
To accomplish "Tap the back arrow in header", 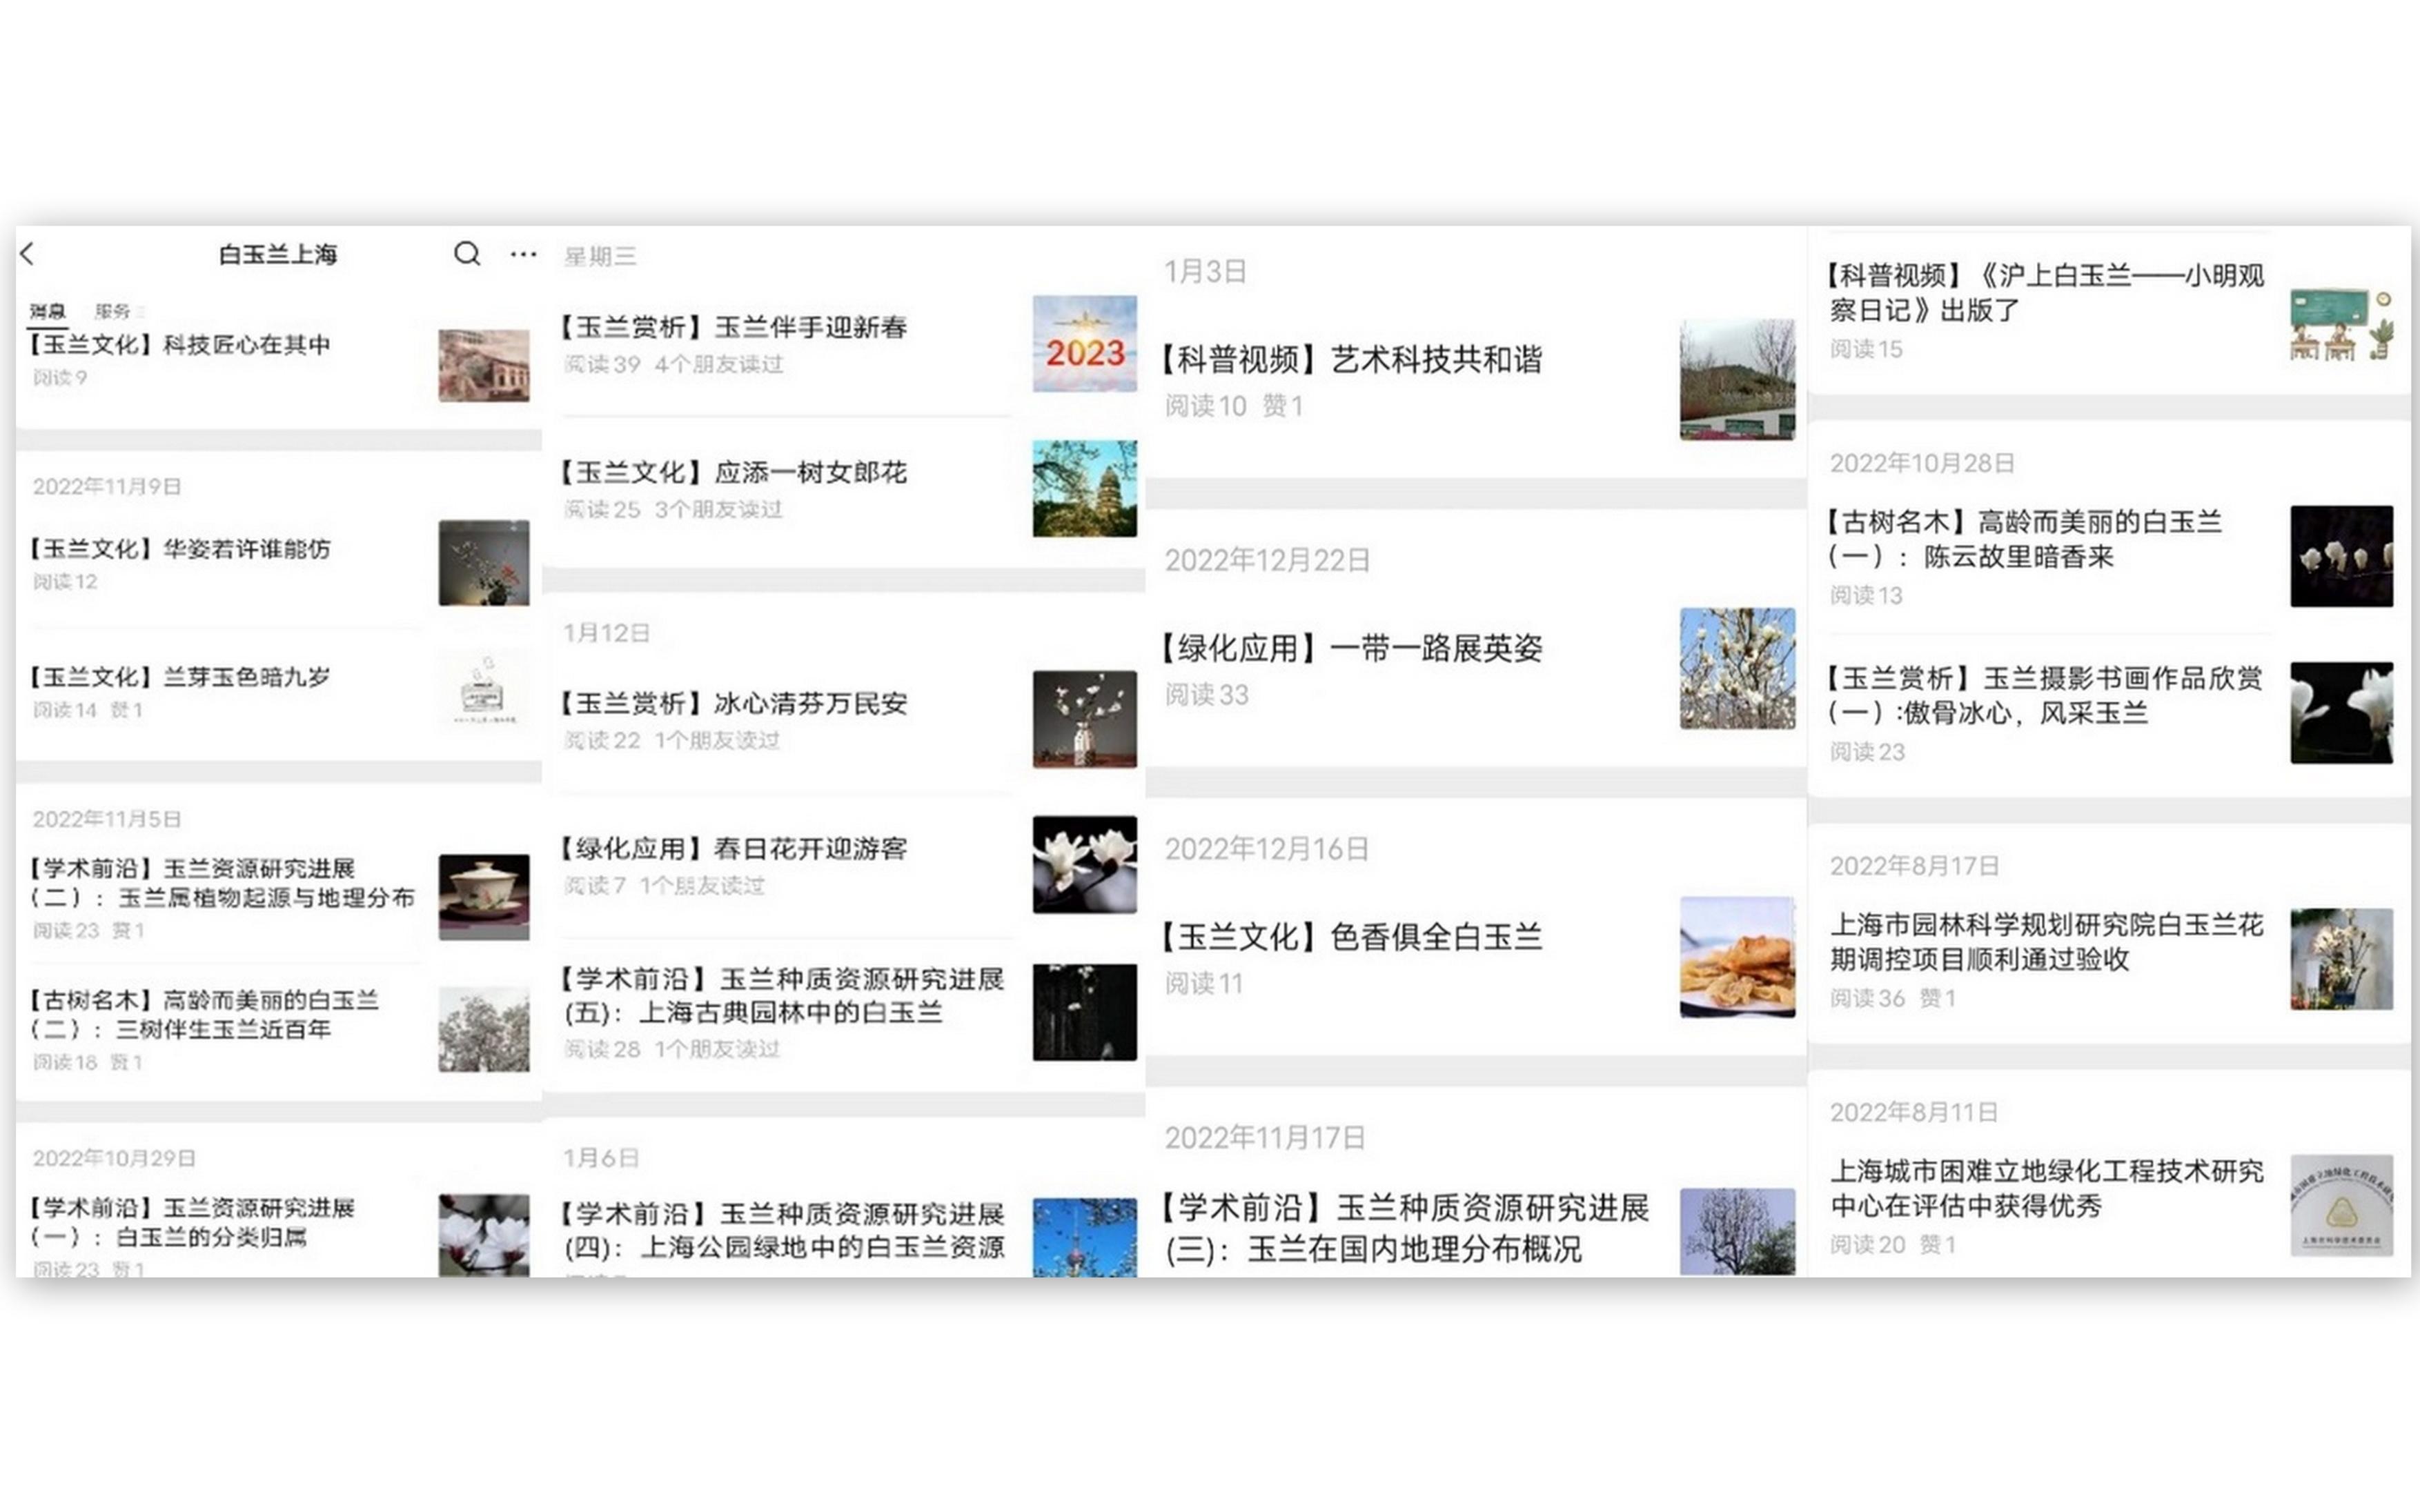I will point(28,254).
